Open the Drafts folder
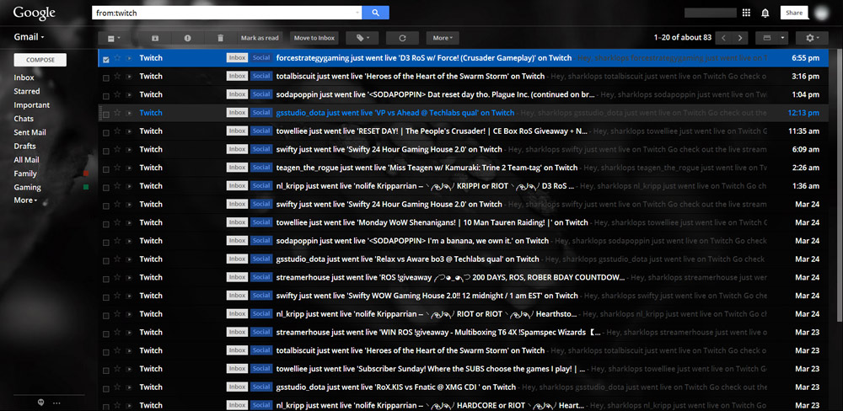The width and height of the screenshot is (843, 411). coord(24,147)
